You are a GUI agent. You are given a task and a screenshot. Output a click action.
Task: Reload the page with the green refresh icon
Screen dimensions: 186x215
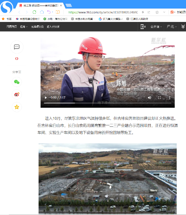(34, 12)
